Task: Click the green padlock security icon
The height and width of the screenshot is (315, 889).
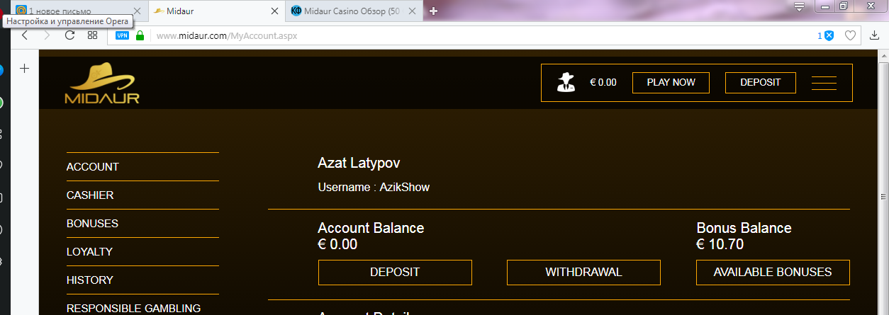Action: pos(140,35)
